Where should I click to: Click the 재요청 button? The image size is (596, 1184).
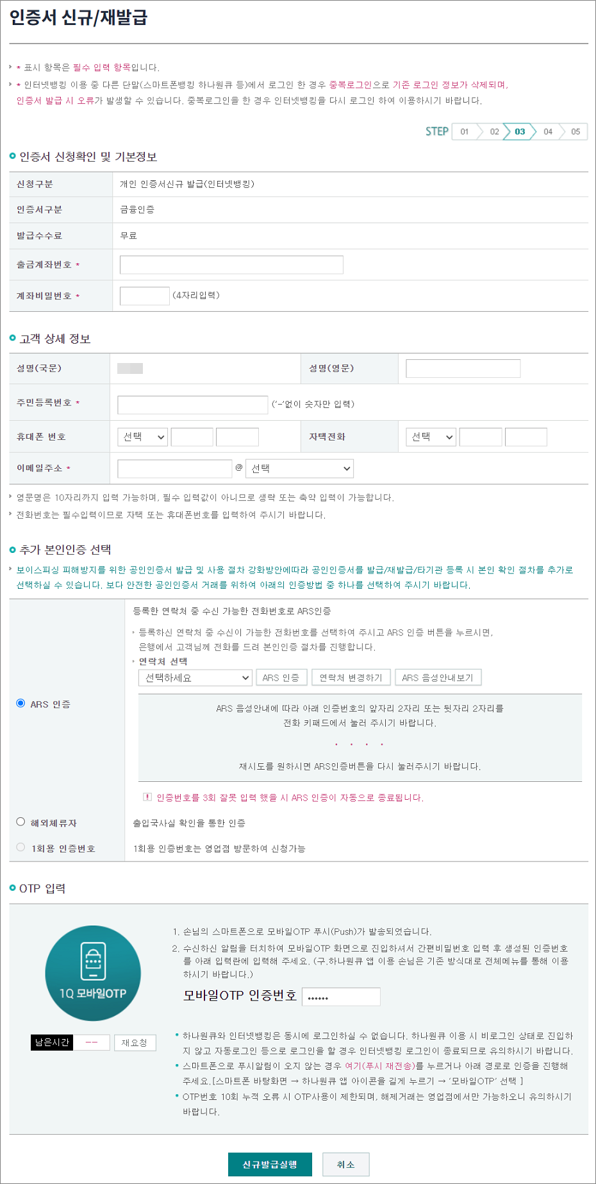[x=135, y=1043]
